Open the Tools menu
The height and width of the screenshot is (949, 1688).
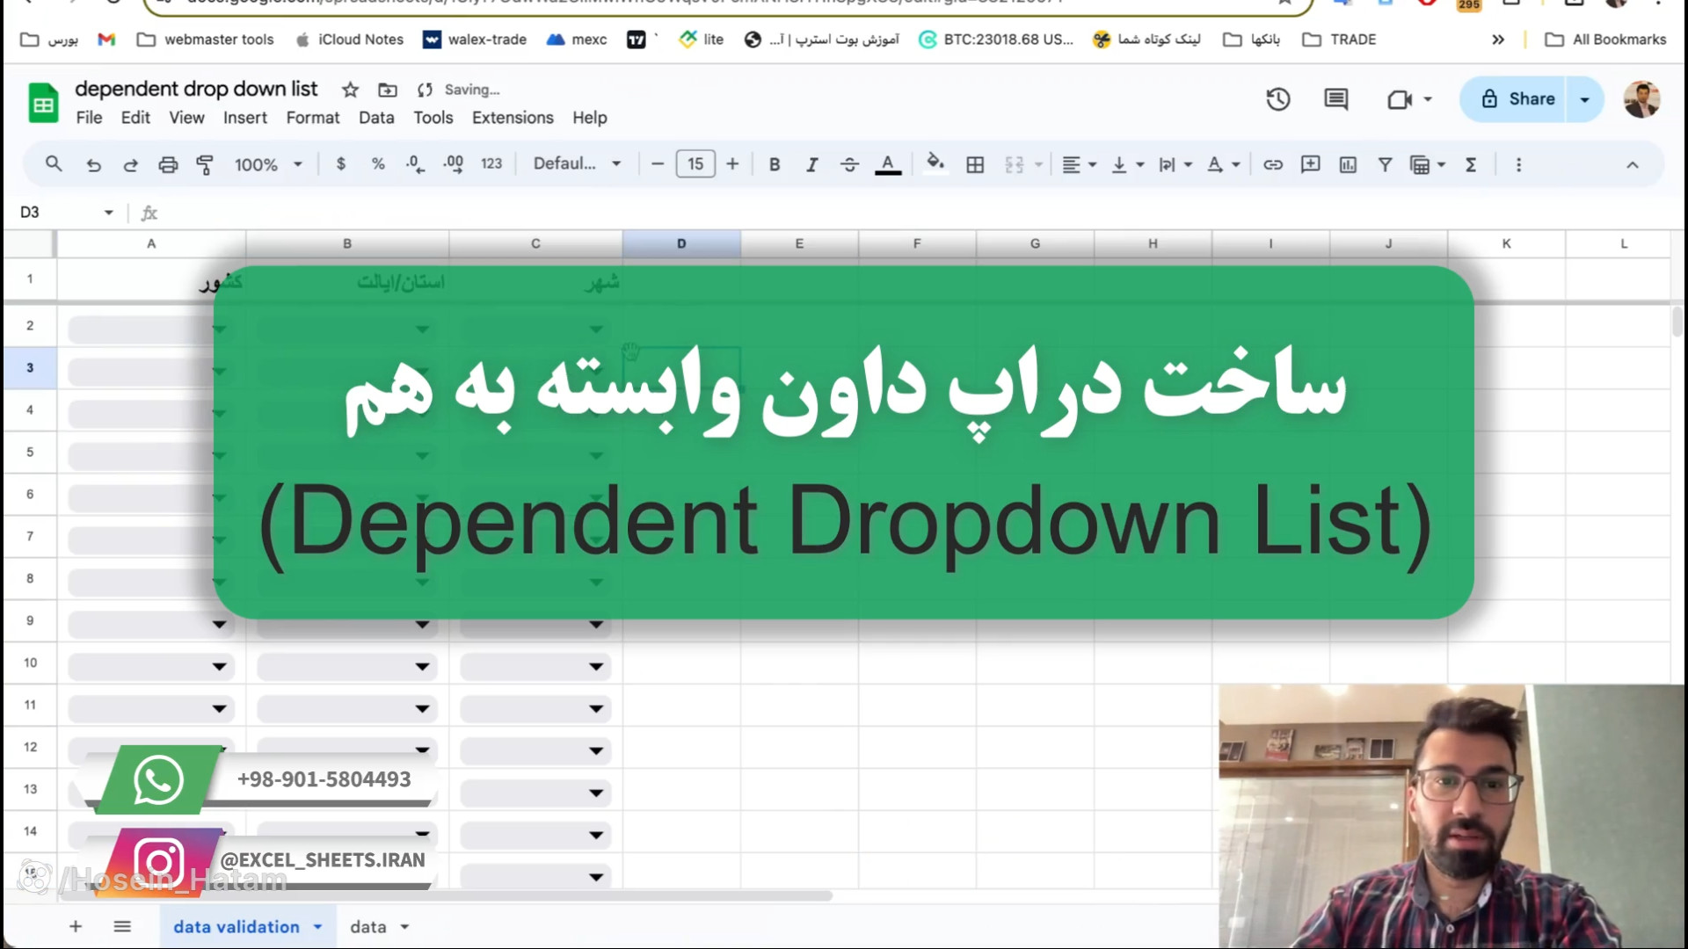[x=433, y=118]
